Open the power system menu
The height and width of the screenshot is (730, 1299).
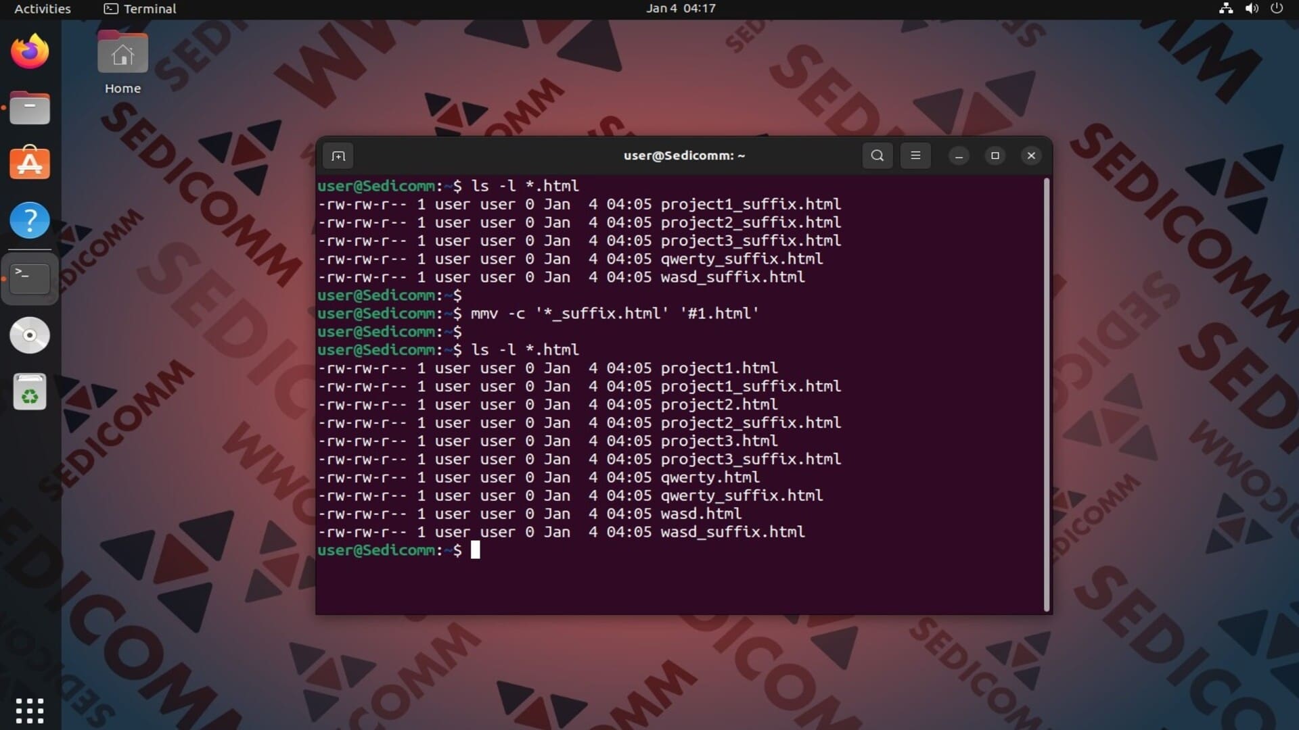tap(1277, 9)
